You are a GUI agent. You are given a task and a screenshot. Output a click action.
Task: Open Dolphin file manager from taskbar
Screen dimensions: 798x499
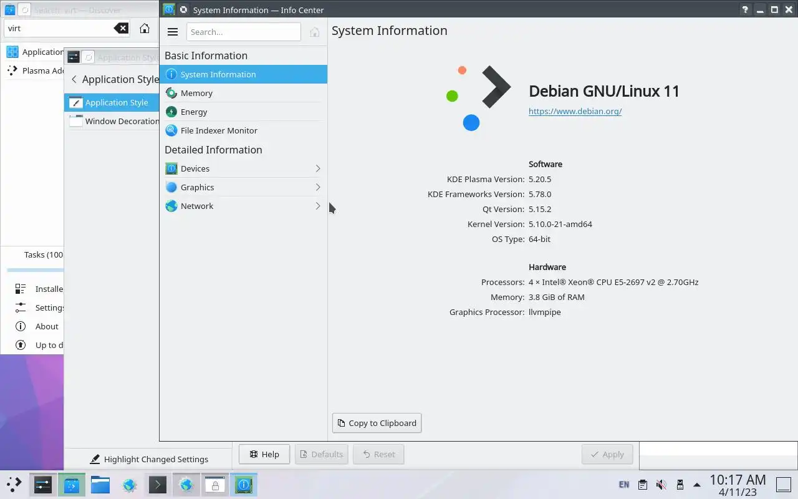pos(100,485)
